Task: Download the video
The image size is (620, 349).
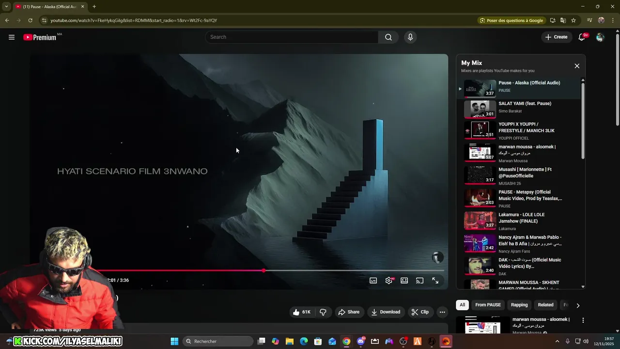Action: [386, 312]
